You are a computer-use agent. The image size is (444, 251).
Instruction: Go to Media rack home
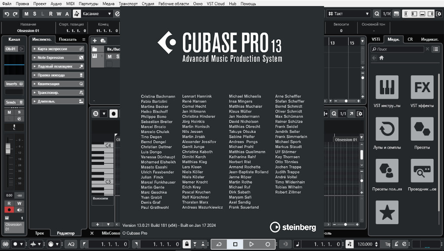click(x=382, y=58)
